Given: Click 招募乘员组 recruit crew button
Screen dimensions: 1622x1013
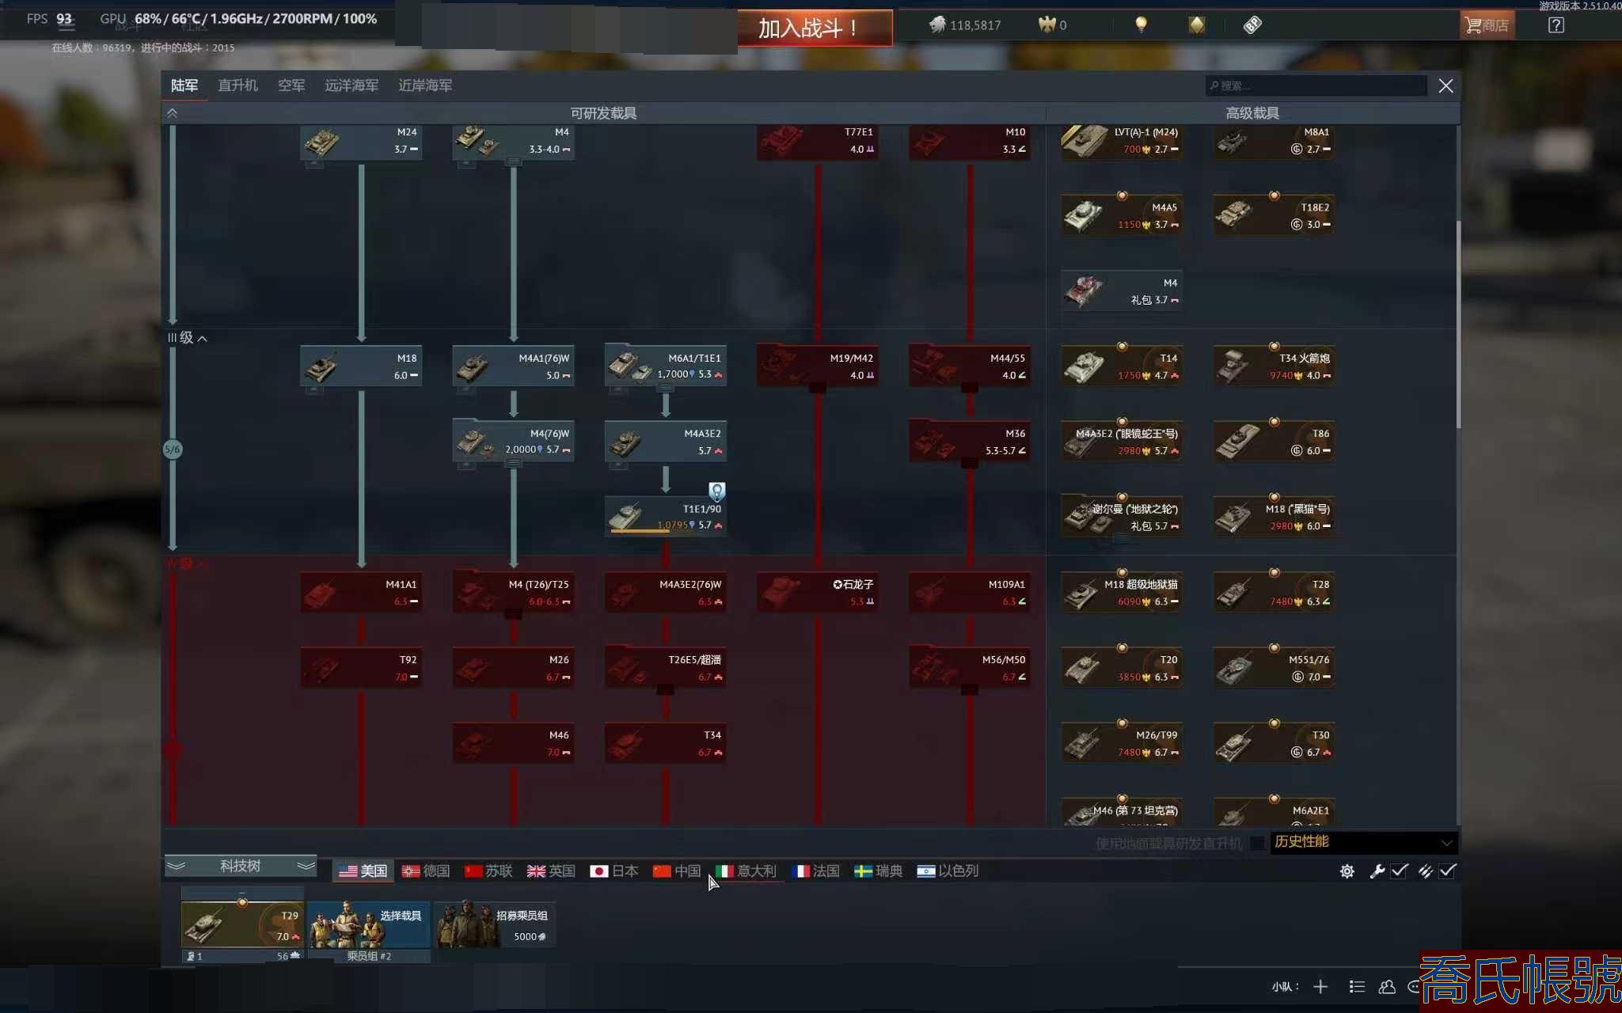Looking at the screenshot, I should [x=494, y=925].
